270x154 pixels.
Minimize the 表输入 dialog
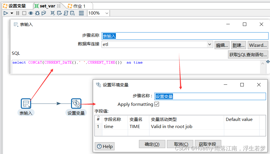[228, 24]
